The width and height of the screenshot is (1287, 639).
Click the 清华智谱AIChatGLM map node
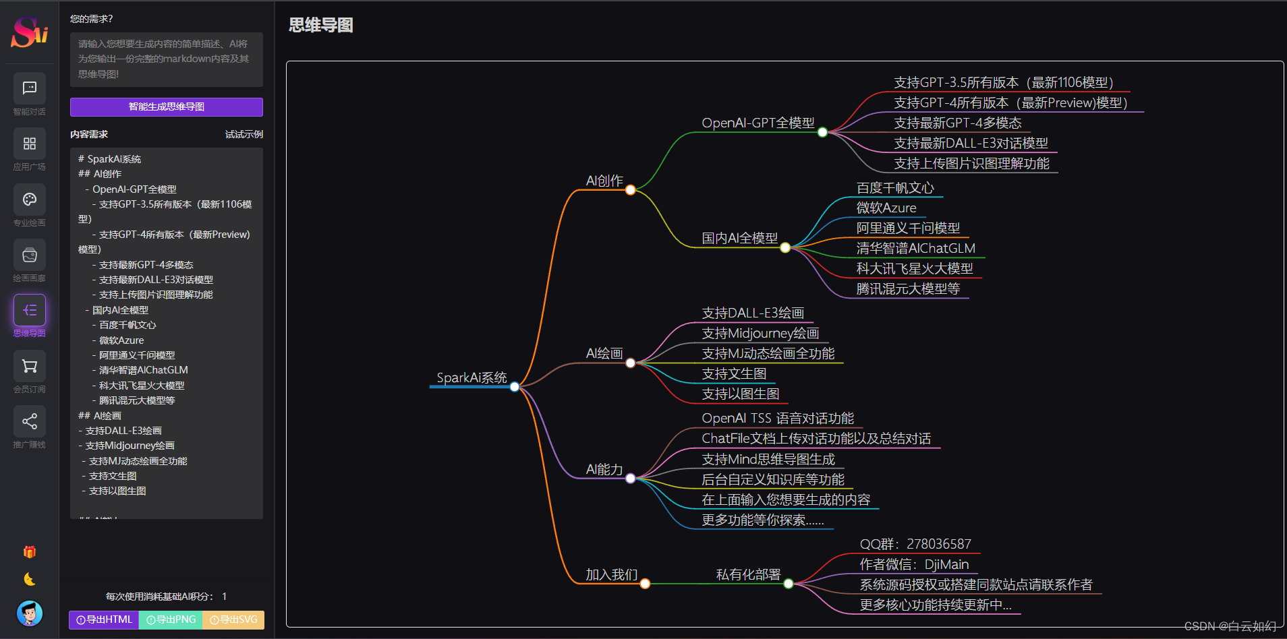(916, 248)
